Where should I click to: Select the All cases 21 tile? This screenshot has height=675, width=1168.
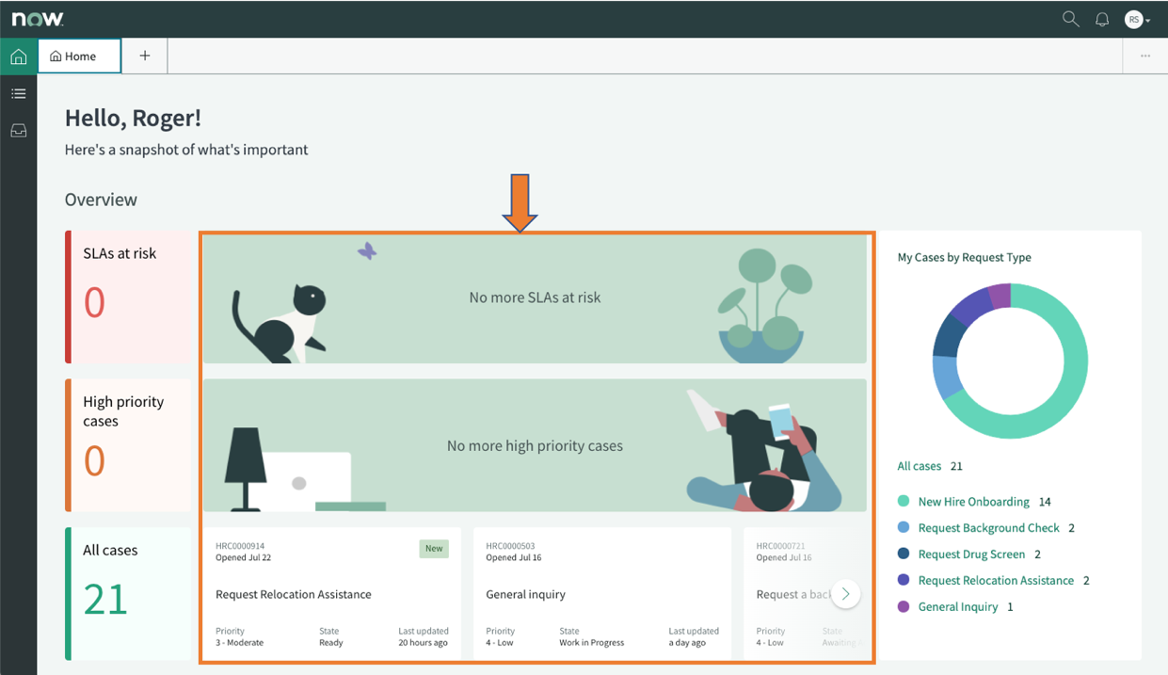click(128, 593)
